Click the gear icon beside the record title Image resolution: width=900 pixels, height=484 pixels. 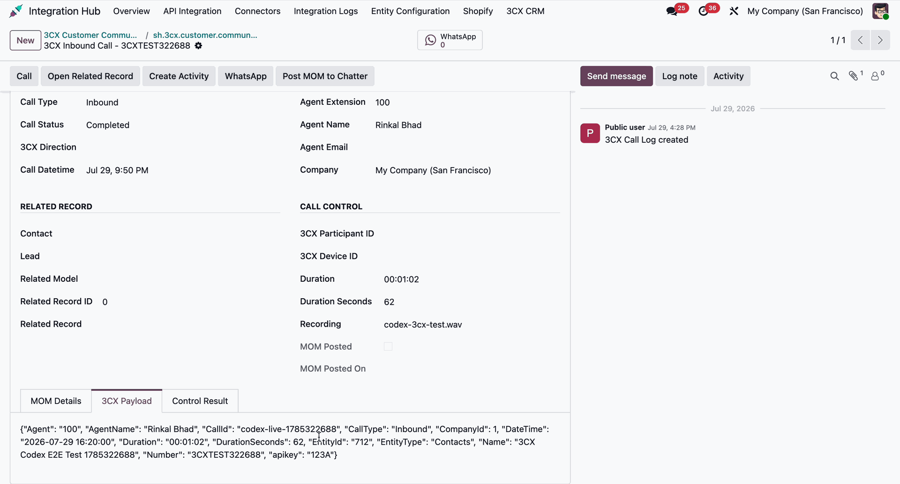[x=198, y=46]
